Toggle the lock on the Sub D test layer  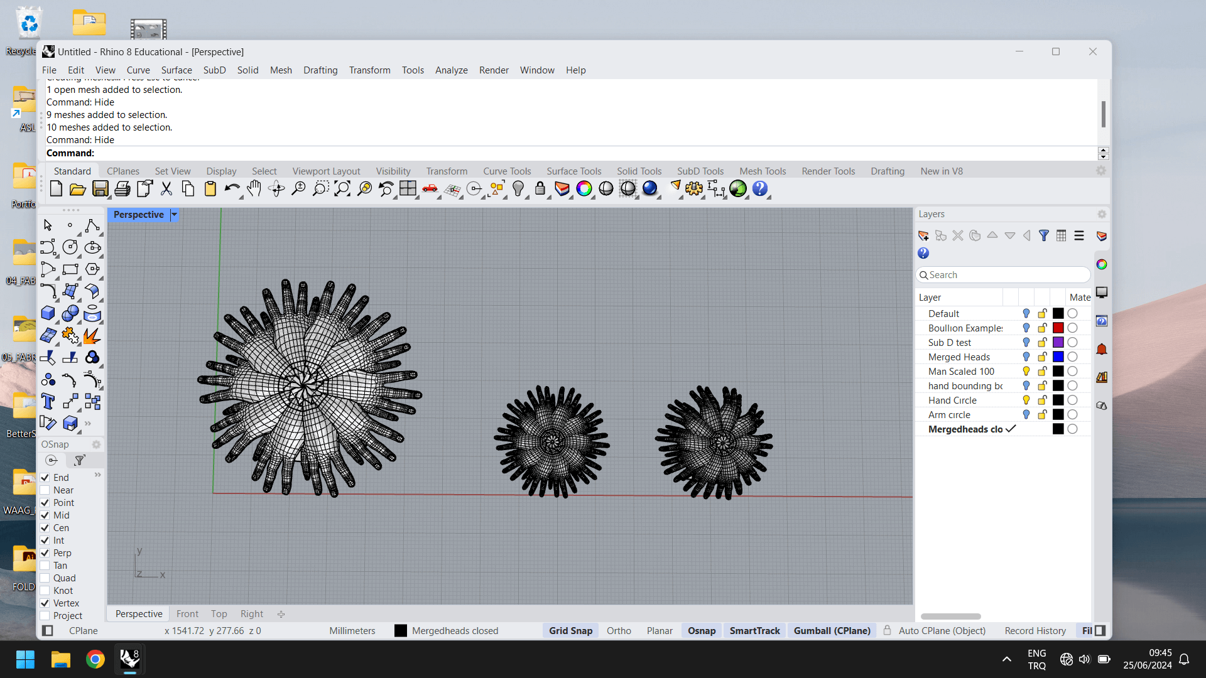1043,343
